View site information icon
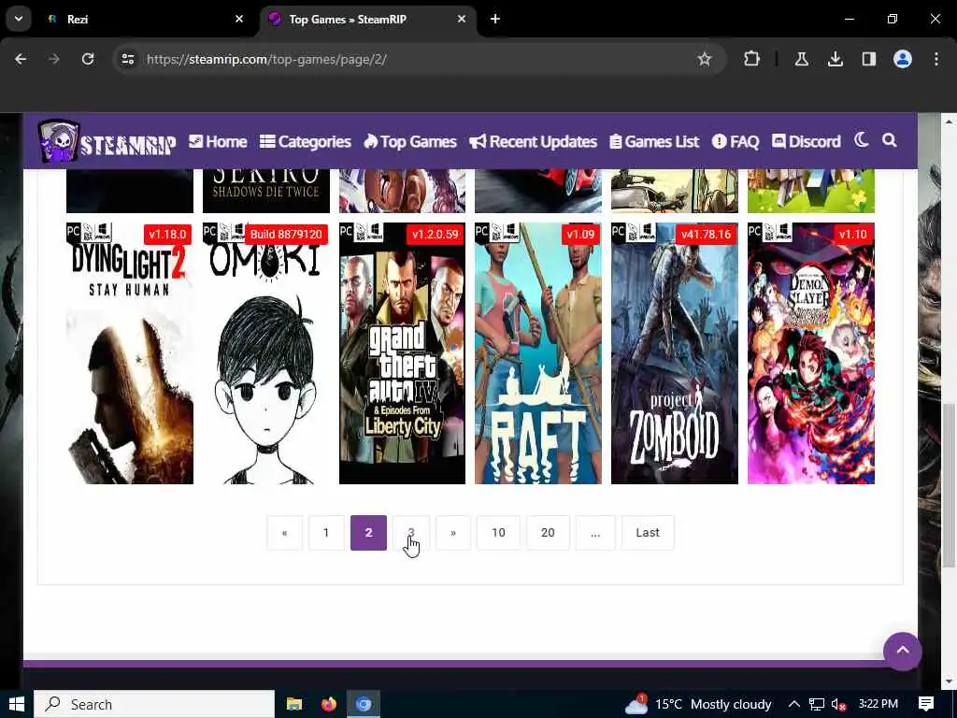Image resolution: width=957 pixels, height=718 pixels. pyautogui.click(x=127, y=59)
